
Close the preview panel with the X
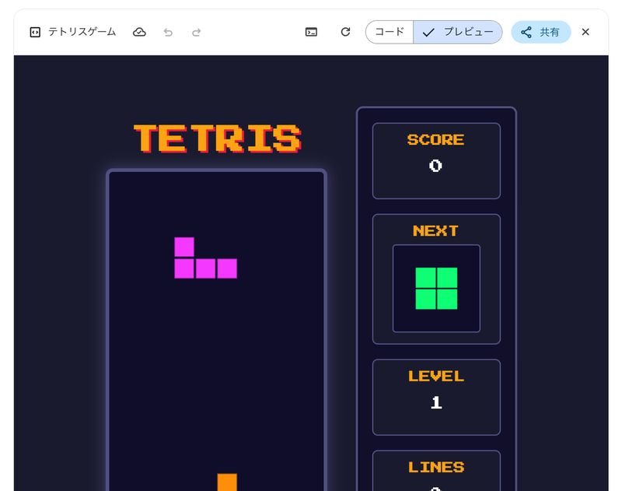[585, 32]
